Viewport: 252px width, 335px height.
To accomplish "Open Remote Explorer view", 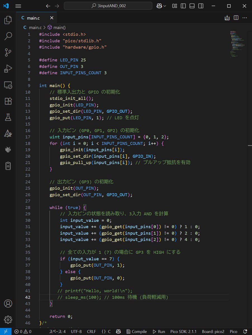I will click(x=8, y=85).
